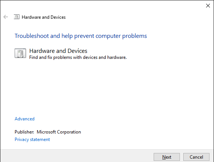Image resolution: width=214 pixels, height=162 pixels.
Task: Click the Next button
Action: (167, 157)
